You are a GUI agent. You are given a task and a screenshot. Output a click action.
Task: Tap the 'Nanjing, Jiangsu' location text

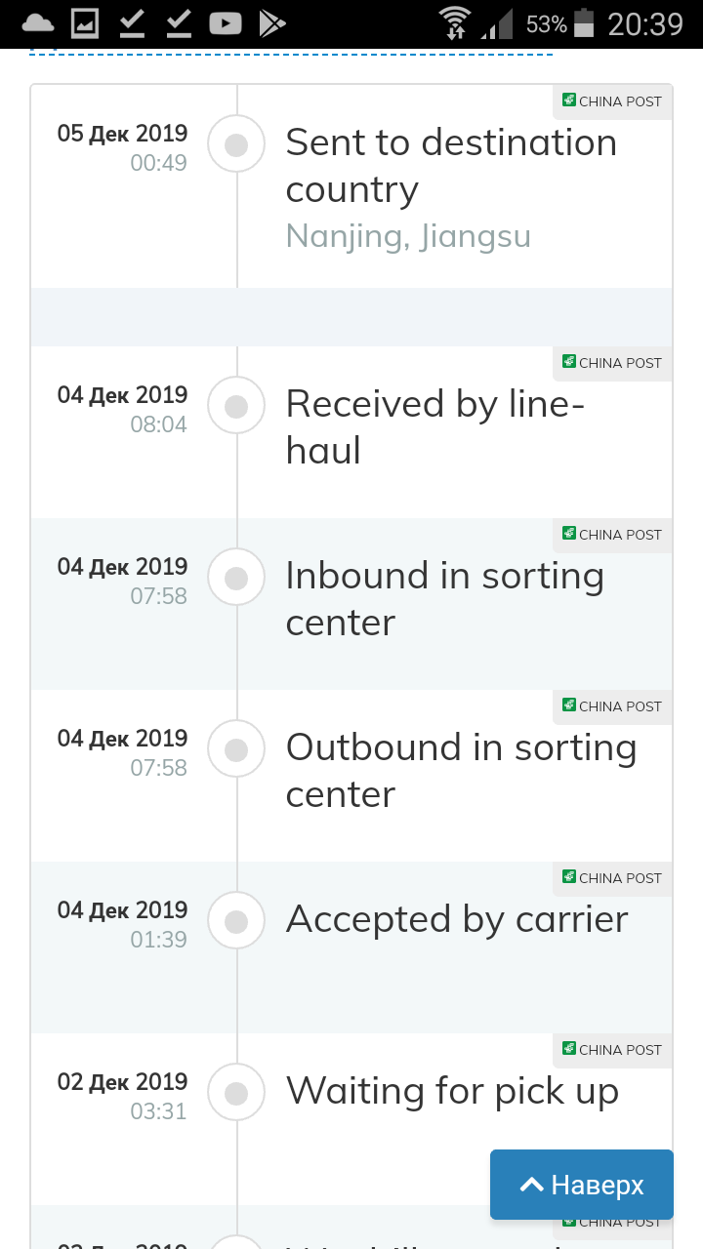point(408,236)
